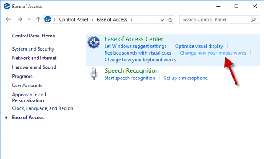
Task: Go to System and Security category
Action: [33, 49]
